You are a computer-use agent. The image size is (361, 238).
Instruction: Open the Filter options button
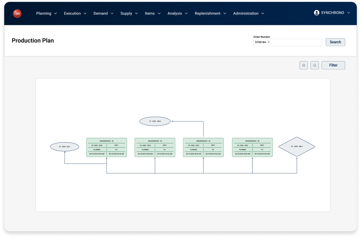[333, 65]
